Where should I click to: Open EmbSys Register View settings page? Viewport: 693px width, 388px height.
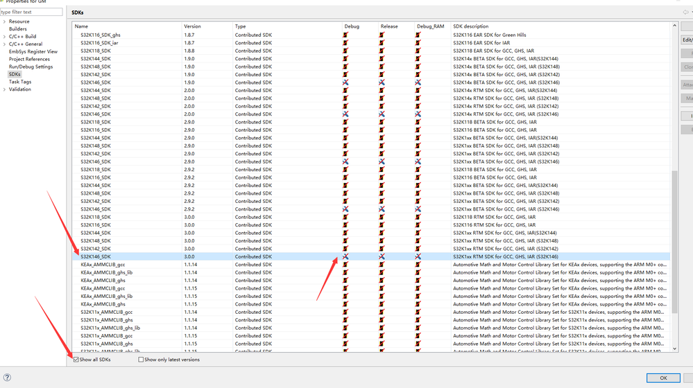click(33, 52)
